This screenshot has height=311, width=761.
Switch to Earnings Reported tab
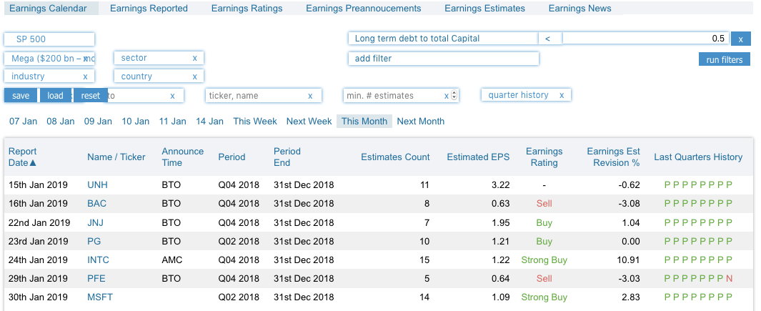(149, 9)
